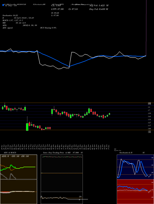154x204 pixels.
Task: Click the Stochastics & R SI panel title
Action: click(132, 153)
